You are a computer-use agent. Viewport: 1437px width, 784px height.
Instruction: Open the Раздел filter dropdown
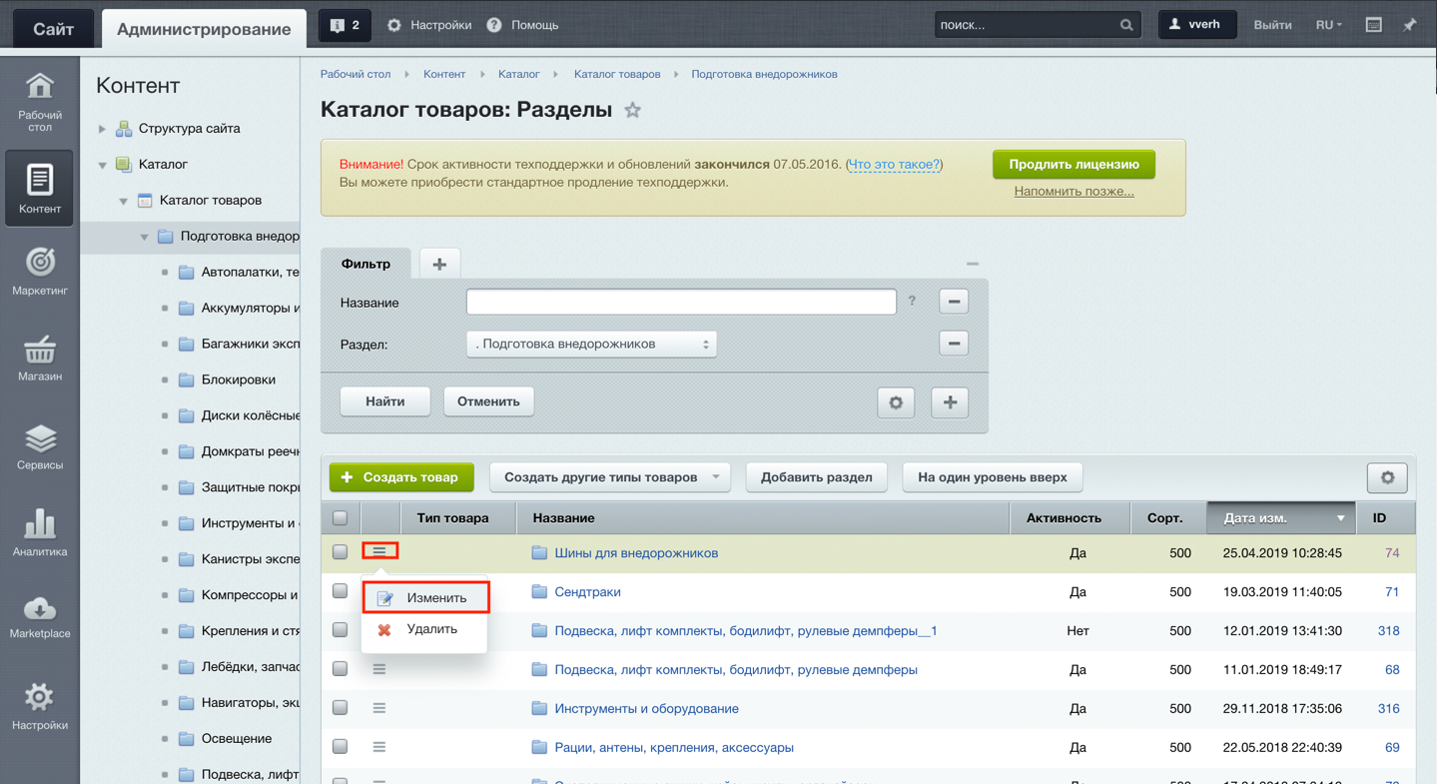coord(591,345)
